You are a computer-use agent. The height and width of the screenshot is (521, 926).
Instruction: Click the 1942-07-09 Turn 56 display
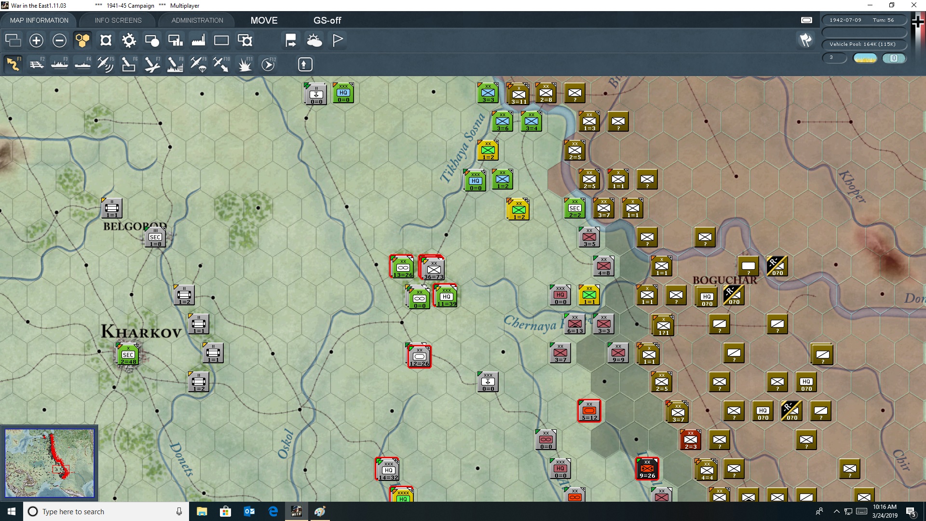864,20
